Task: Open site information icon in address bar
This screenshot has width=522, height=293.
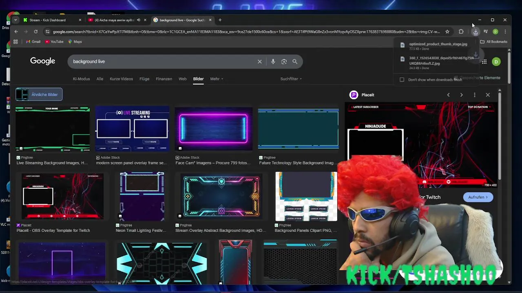Action: click(x=48, y=31)
